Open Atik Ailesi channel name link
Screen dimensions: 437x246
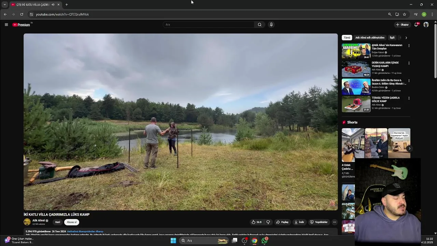(x=39, y=220)
